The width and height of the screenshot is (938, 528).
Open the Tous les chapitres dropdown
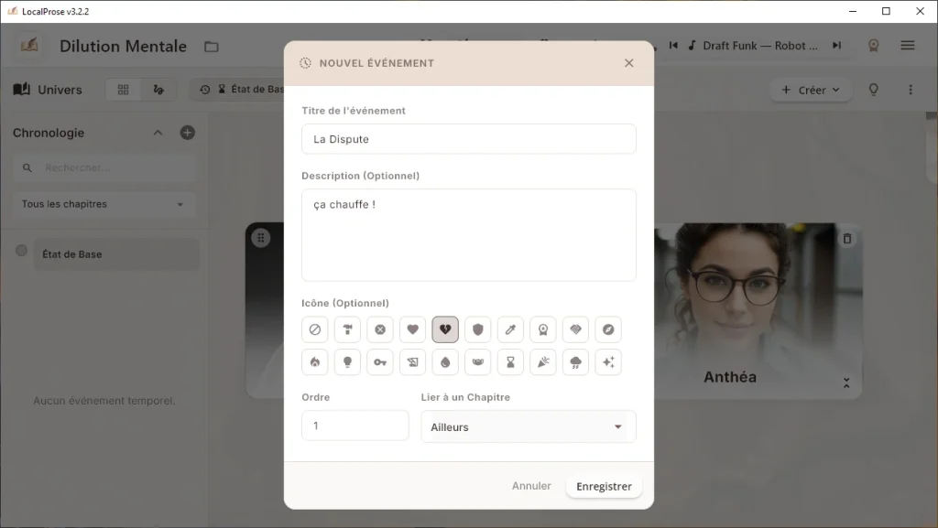tap(104, 204)
